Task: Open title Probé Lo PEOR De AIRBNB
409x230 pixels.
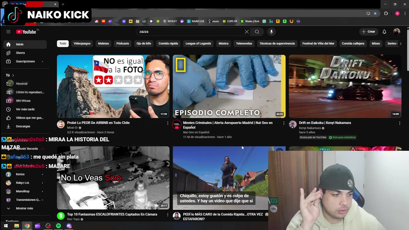Action: click(x=98, y=123)
